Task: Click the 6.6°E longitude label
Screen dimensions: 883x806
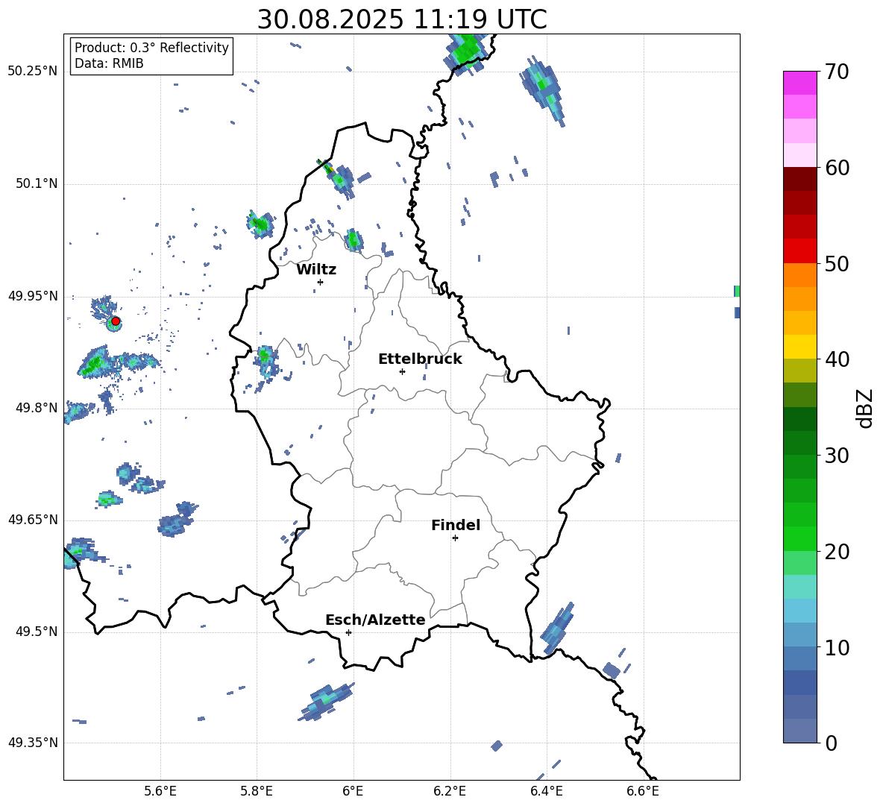Action: click(643, 791)
